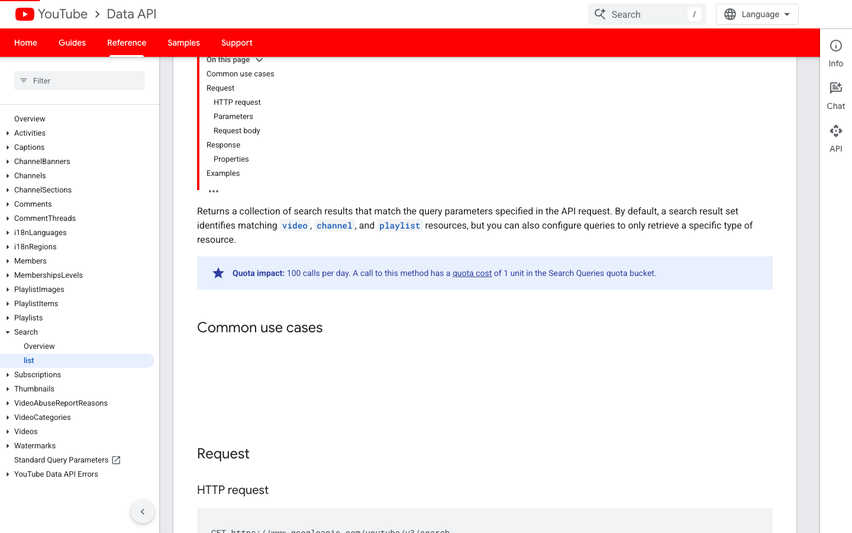Click the search sparkle icon
The image size is (852, 533).
tap(600, 14)
